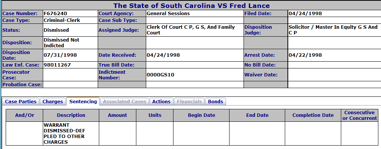This screenshot has width=381, height=149.
Task: Click the And/Or column header
Action: (x=25, y=115)
